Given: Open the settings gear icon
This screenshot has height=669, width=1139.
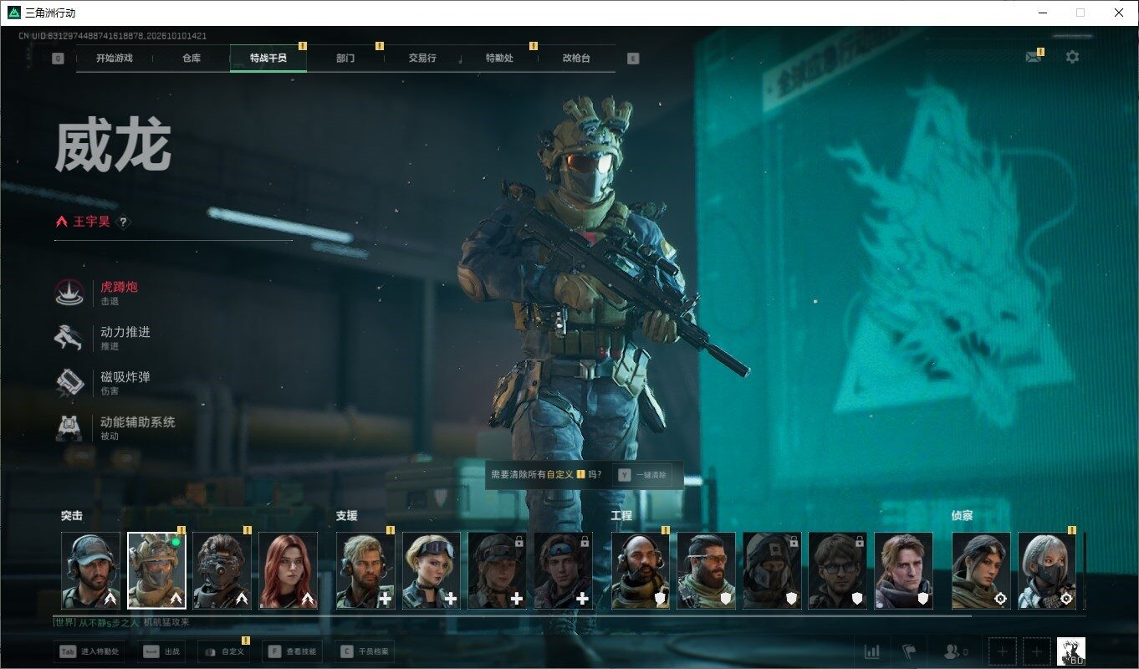Looking at the screenshot, I should click(1072, 57).
